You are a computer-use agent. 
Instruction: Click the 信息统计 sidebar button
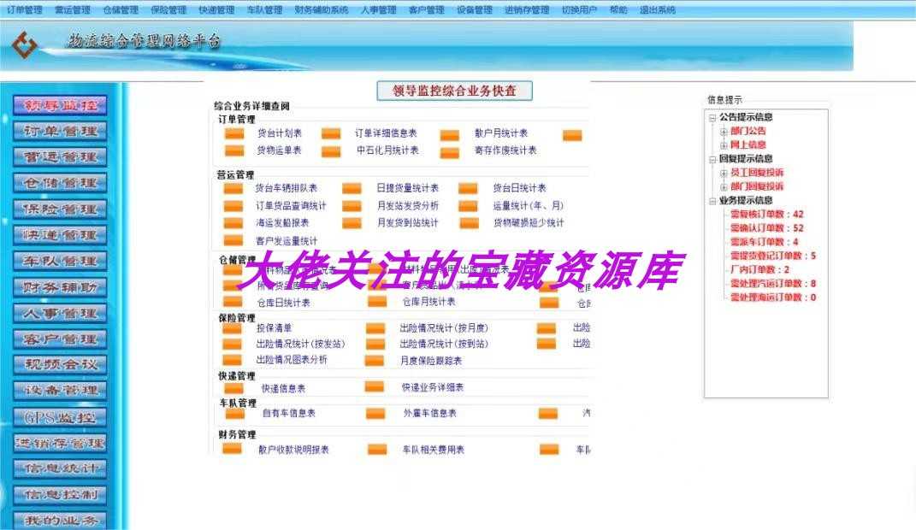tap(60, 468)
